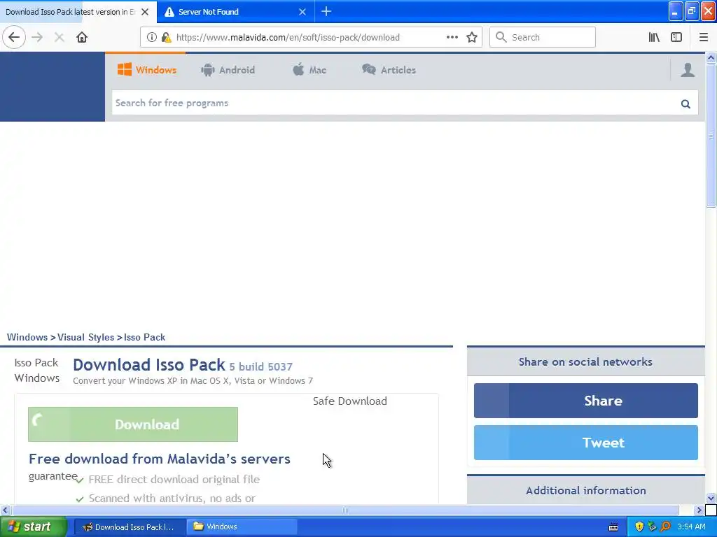
Task: Click the magnifier in site search
Action: point(685,103)
